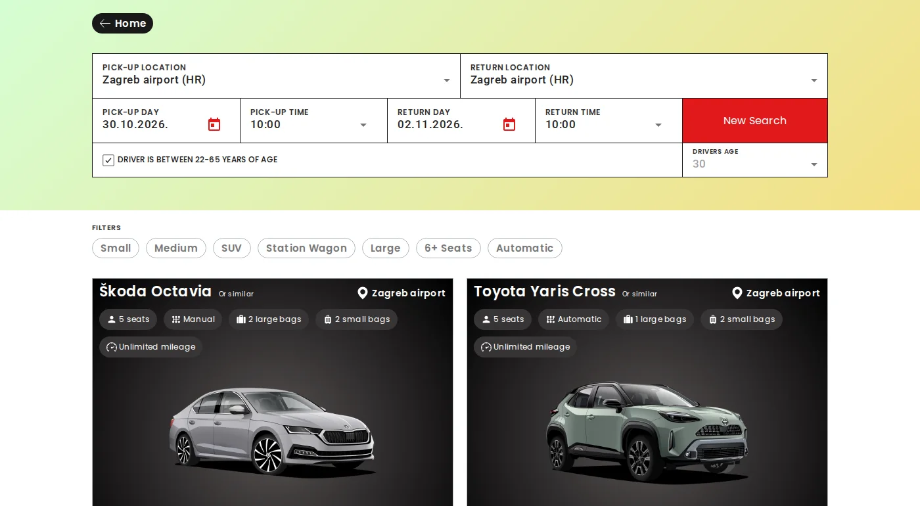The height and width of the screenshot is (506, 920).
Task: Open the return day calendar icon
Action: point(509,124)
